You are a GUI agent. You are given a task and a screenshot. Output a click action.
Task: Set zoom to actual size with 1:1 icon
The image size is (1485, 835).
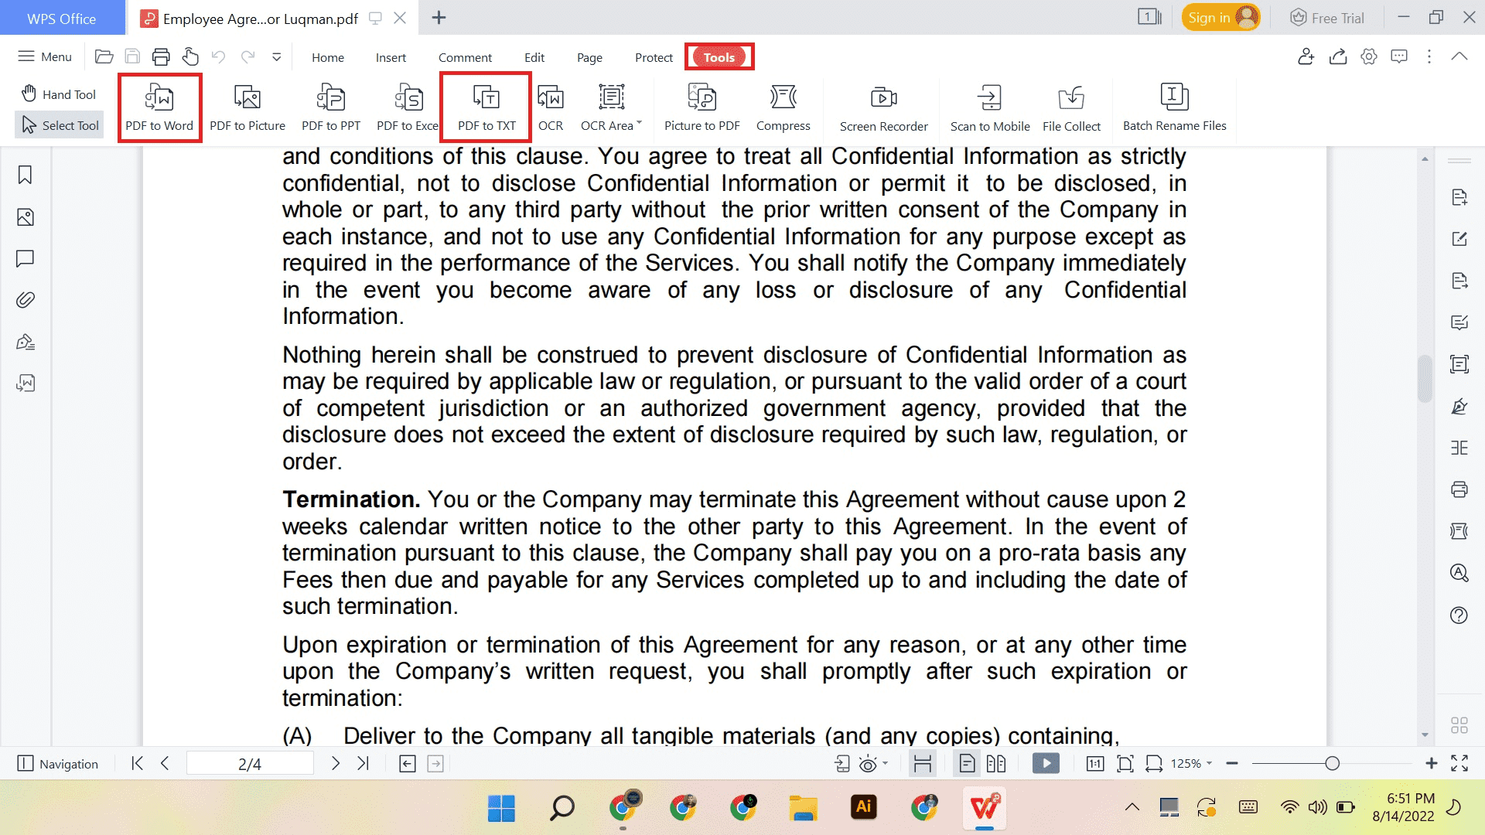tap(1095, 763)
